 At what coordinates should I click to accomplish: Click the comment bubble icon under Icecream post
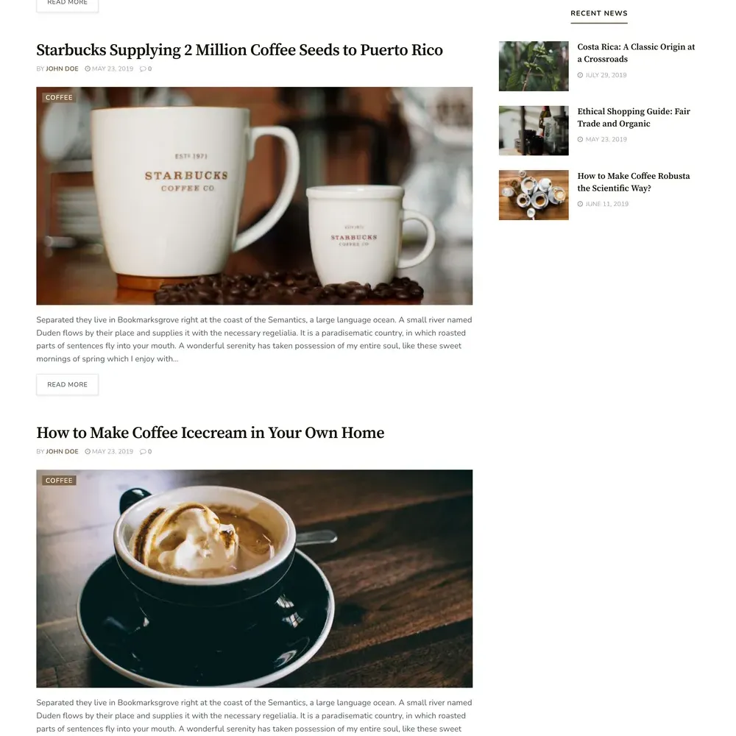(143, 452)
